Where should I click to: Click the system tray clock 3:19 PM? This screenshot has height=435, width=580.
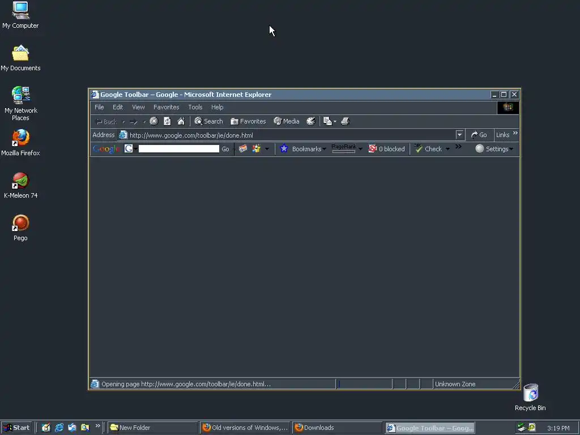558,428
